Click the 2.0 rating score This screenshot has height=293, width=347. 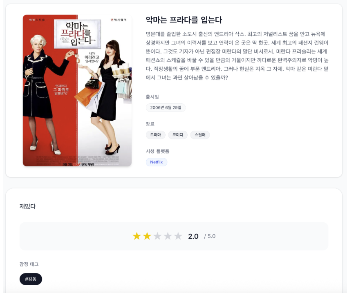(193, 236)
